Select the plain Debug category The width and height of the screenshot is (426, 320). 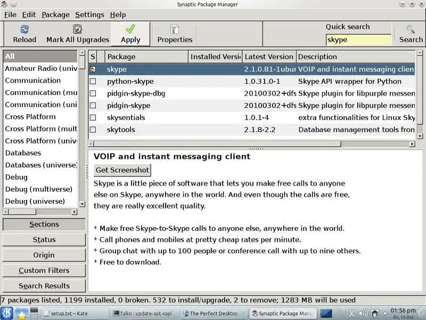click(40, 177)
